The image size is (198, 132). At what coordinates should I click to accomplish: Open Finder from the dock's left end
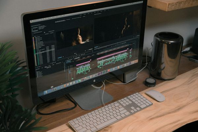point(46,92)
